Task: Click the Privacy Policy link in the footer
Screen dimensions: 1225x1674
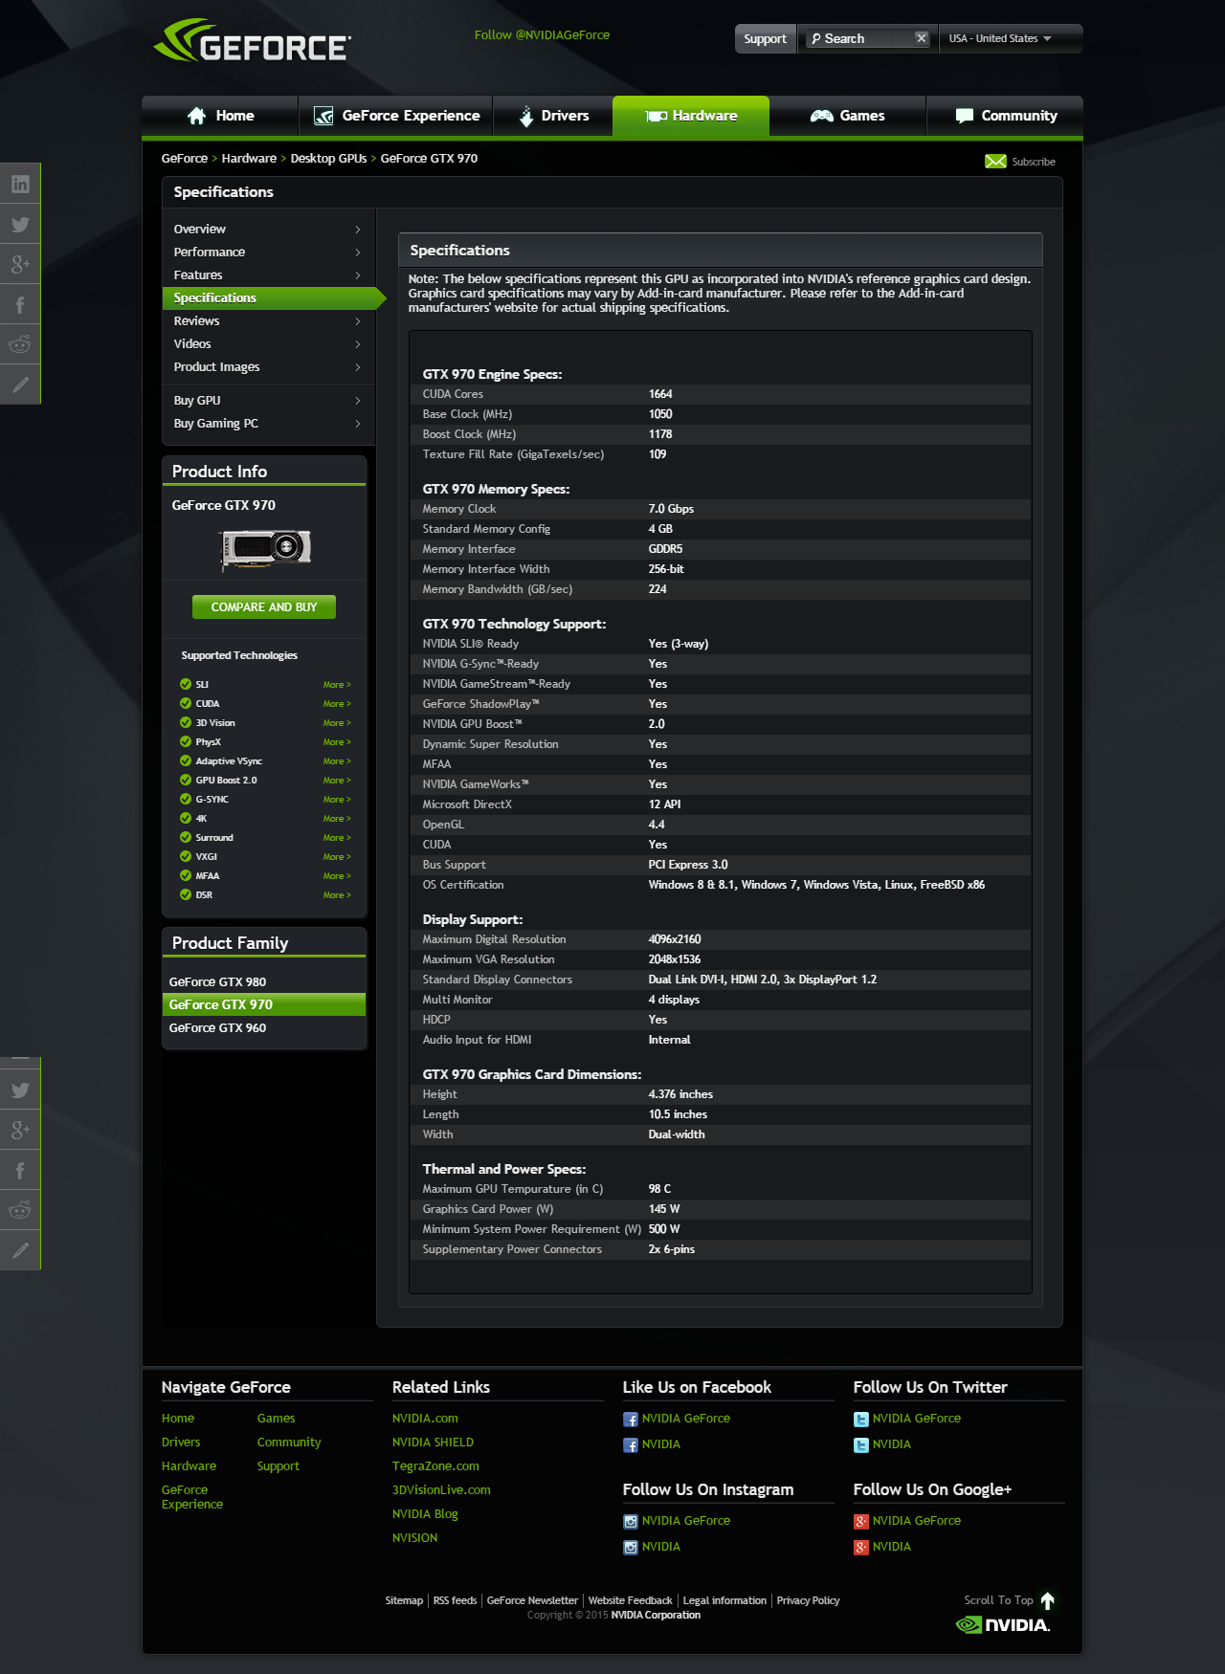Action: [808, 1600]
